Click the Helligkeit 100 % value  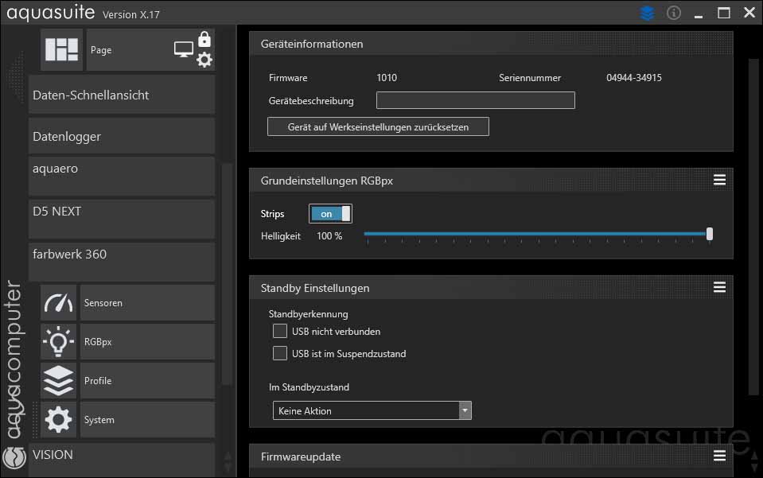(x=329, y=236)
